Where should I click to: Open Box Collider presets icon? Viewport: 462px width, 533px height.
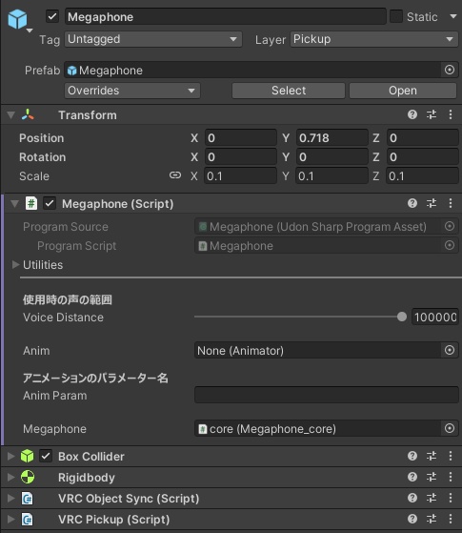coord(432,456)
